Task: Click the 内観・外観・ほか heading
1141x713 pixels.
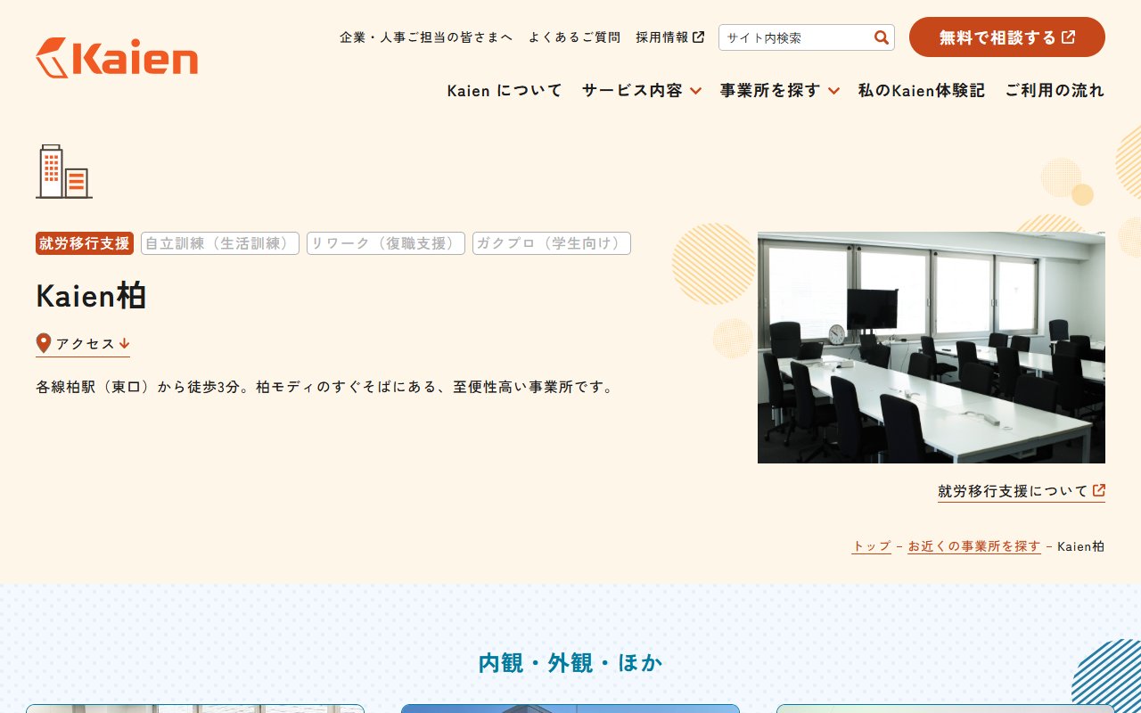Action: 570,663
